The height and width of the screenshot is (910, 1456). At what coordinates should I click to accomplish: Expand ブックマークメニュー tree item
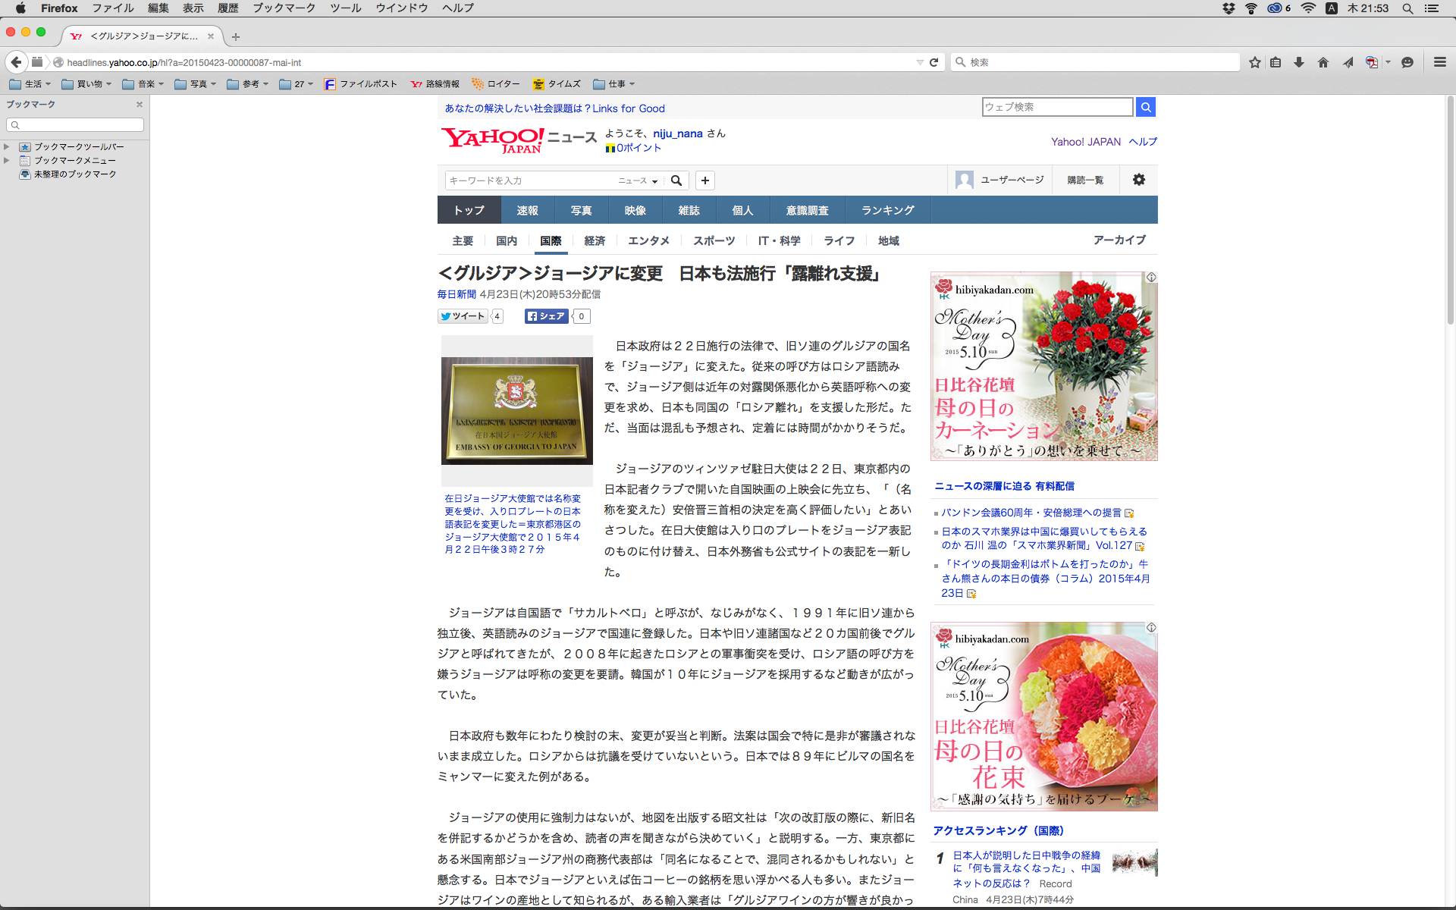[7, 160]
